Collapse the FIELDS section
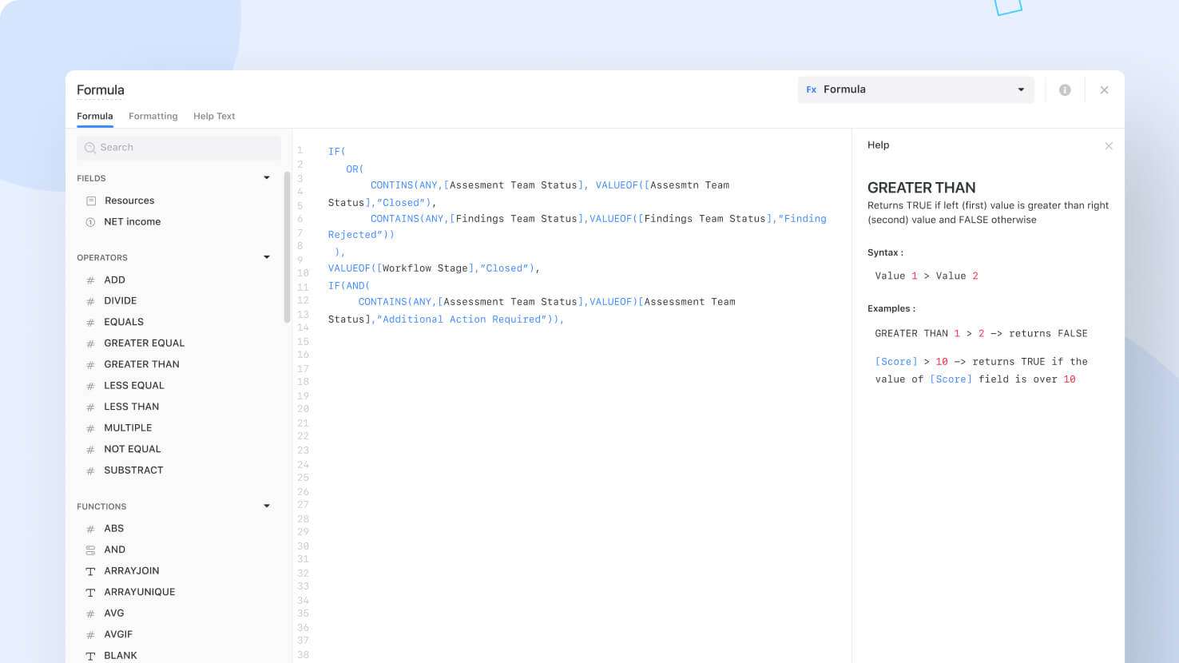1179x663 pixels. (x=267, y=178)
